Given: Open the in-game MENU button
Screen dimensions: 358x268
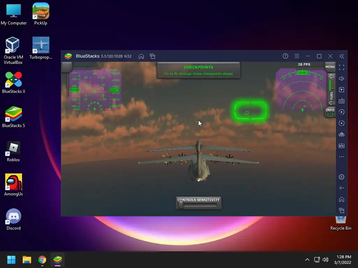Looking at the screenshot, I should pos(330,67).
